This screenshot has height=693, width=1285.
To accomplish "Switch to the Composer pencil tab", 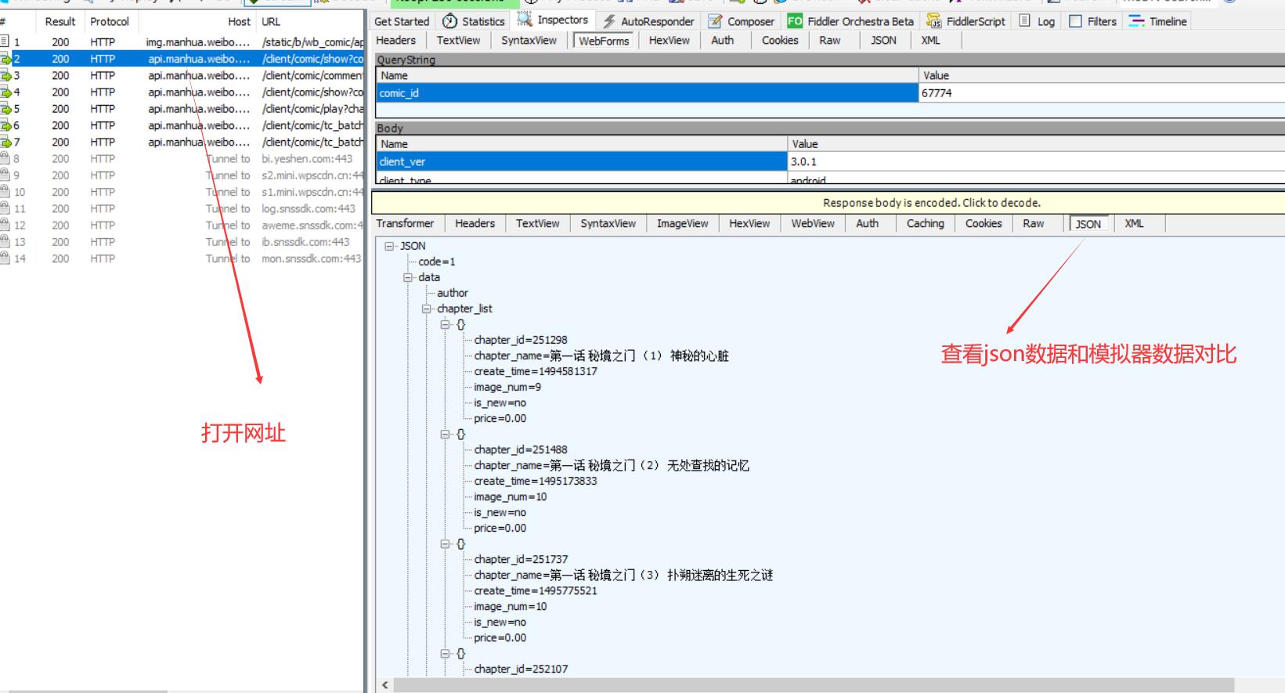I will click(741, 21).
